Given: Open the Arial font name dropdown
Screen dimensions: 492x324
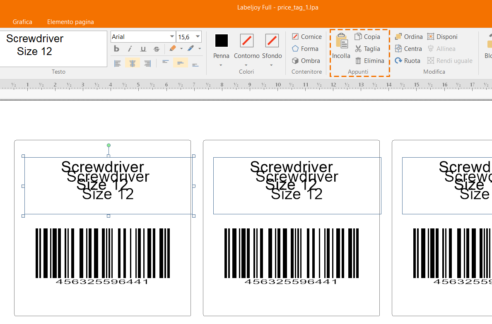Looking at the screenshot, I should 172,37.
